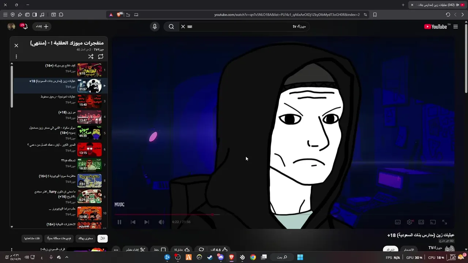Clear the search box with the X
The image size is (468, 263).
[x=183, y=26]
